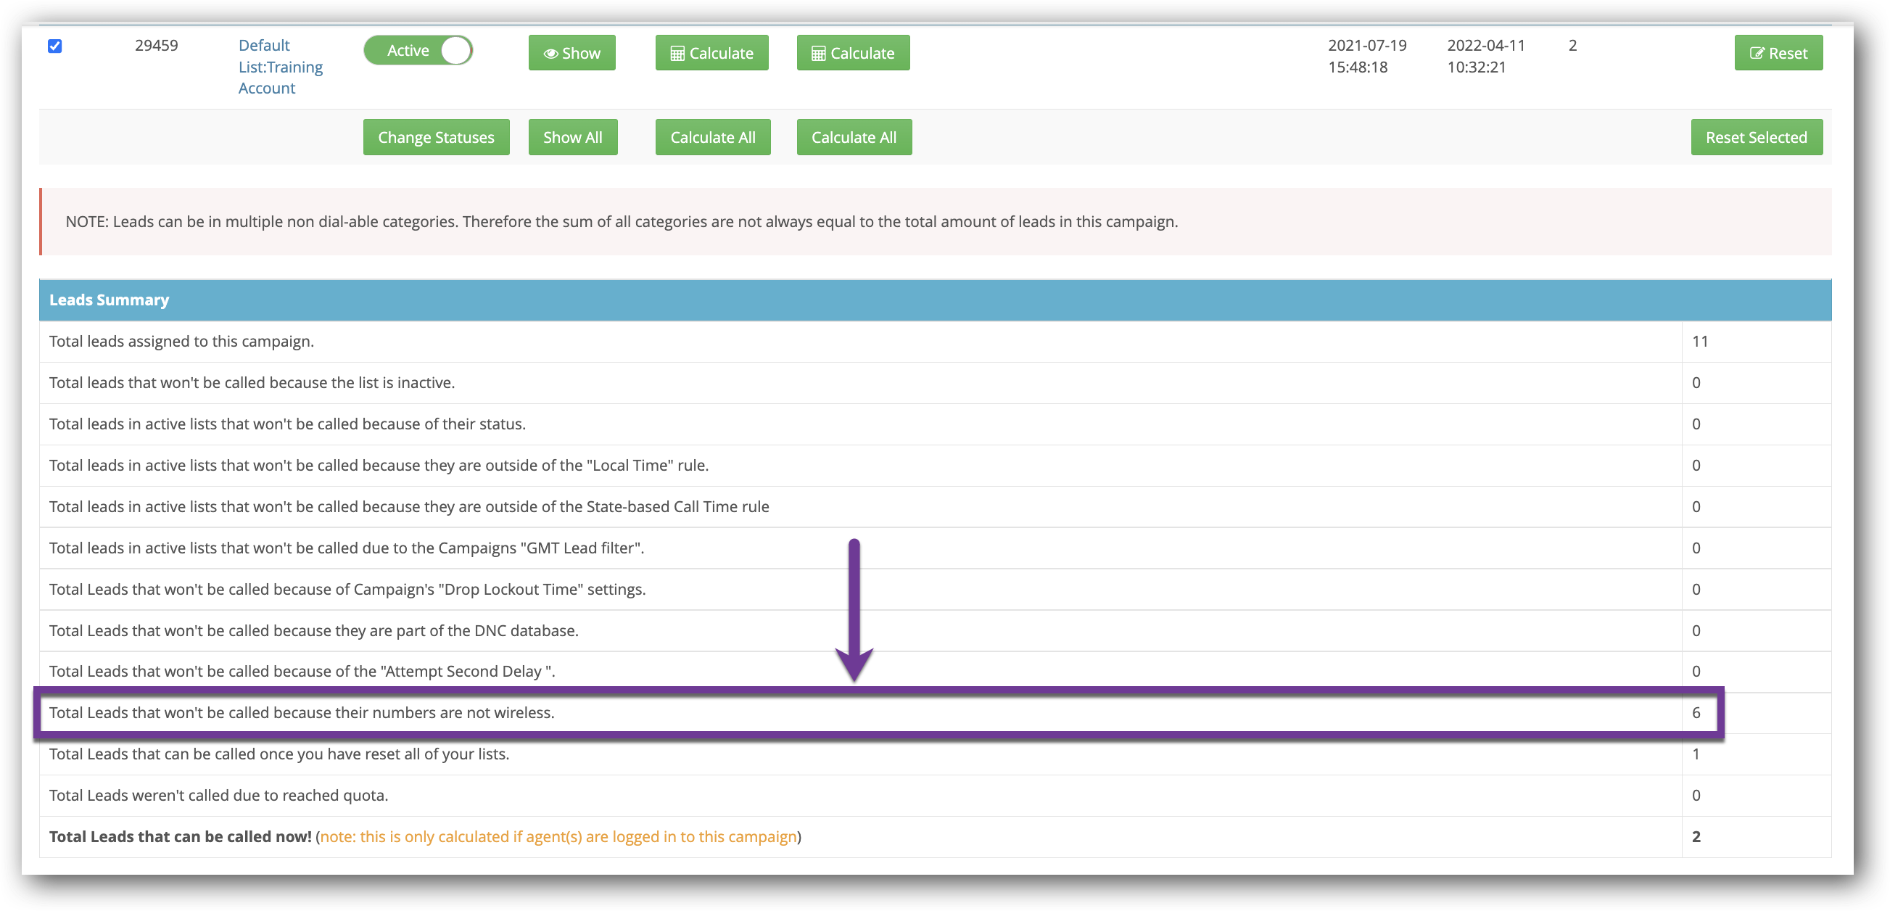Click the pencil icon on Reset button
This screenshot has width=1890, height=911.
pyautogui.click(x=1757, y=54)
